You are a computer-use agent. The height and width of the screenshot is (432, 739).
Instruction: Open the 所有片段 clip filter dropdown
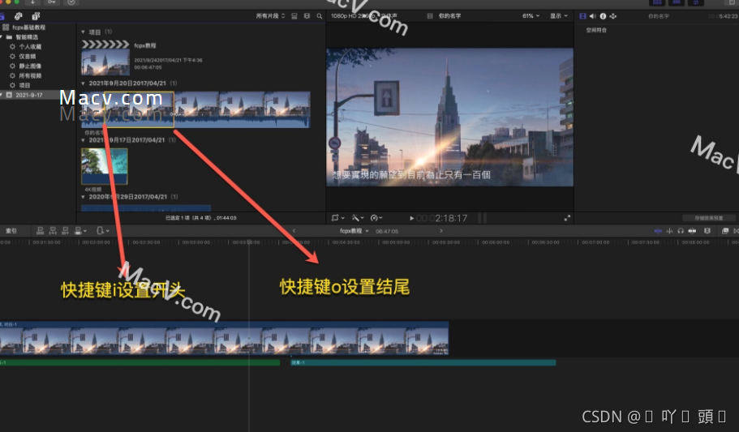pyautogui.click(x=270, y=16)
